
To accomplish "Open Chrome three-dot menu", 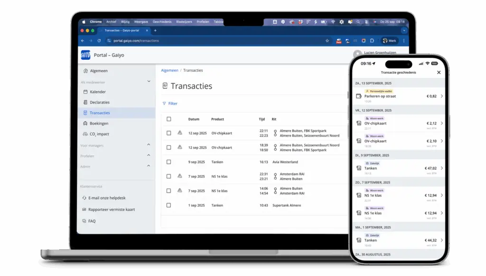I will pos(404,41).
